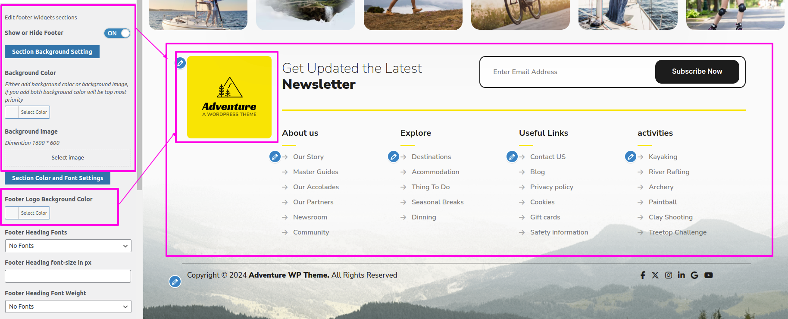This screenshot has width=788, height=319.
Task: Click the Useful Links footer heading
Action: click(543, 133)
